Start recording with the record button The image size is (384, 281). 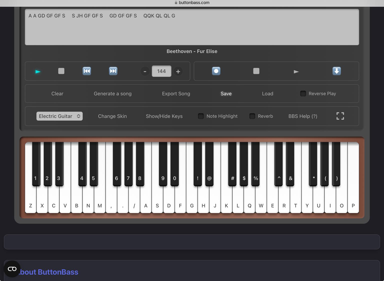[x=216, y=71]
